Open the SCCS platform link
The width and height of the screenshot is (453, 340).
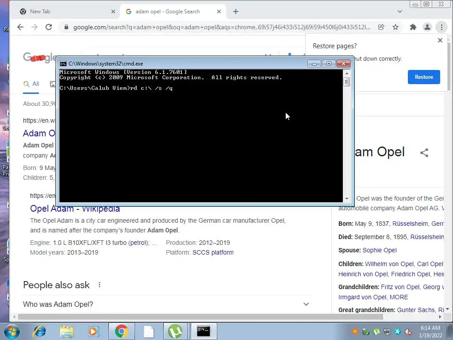pyautogui.click(x=213, y=252)
